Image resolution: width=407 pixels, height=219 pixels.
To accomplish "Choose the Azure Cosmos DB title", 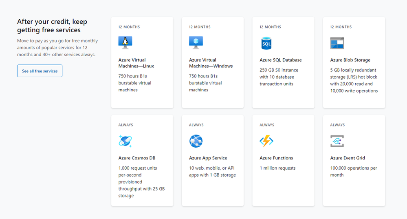I will pos(137,158).
